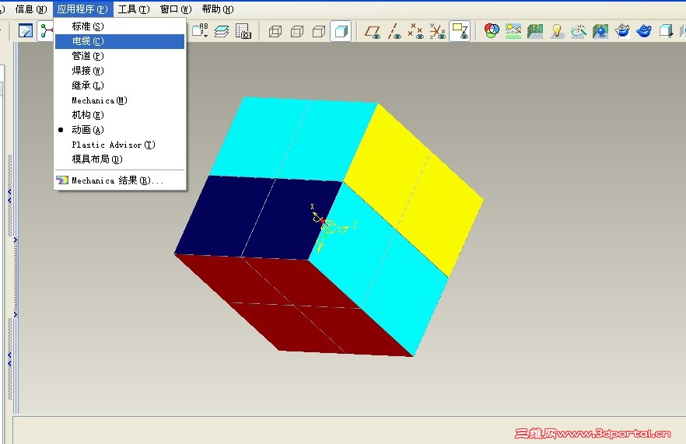Screen dimensions: 686x444
Task: Open the 帮助(H) menu
Action: (218, 9)
